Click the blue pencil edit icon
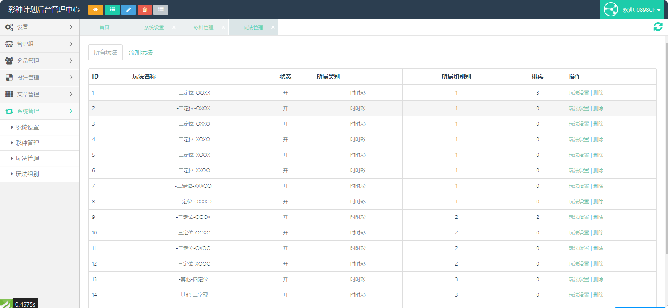Image resolution: width=668 pixels, height=308 pixels. (128, 10)
